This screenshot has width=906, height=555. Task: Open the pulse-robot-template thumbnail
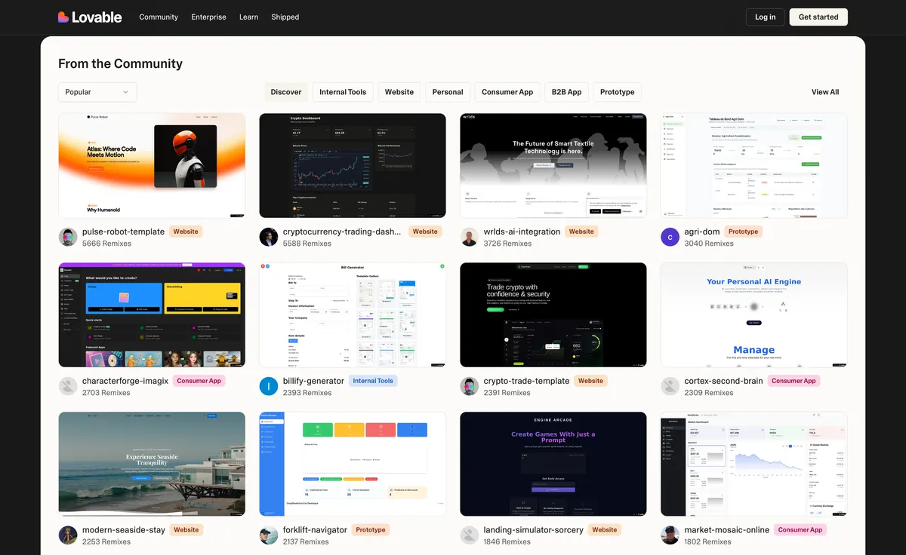[x=152, y=165]
